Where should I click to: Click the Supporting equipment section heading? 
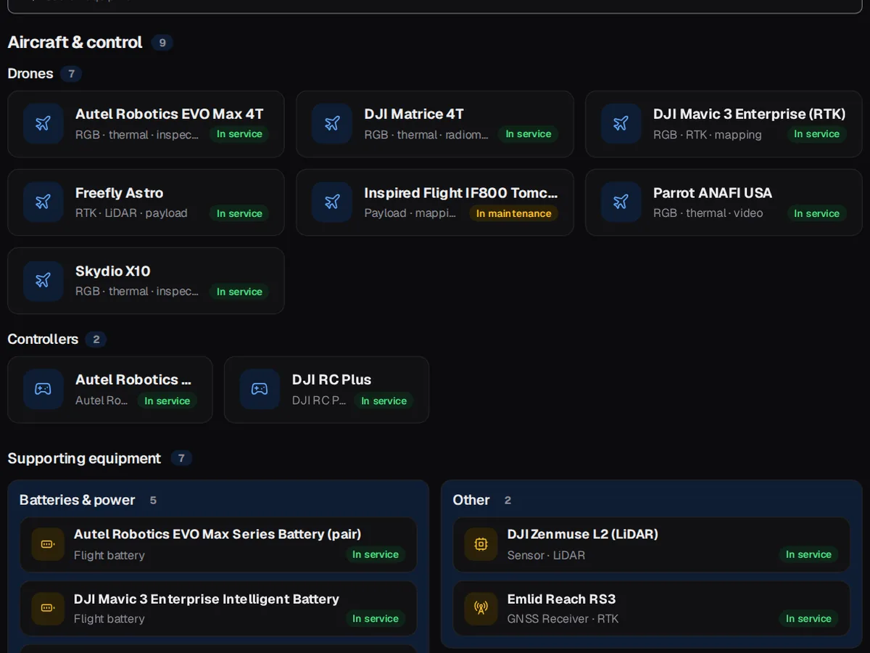click(x=84, y=458)
